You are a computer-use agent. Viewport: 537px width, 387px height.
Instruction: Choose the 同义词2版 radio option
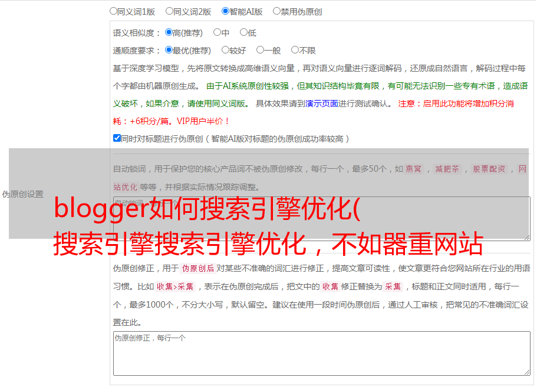(x=169, y=11)
